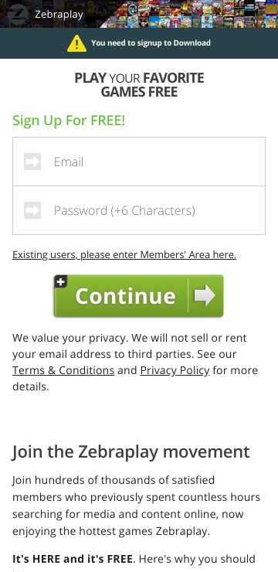Image resolution: width=278 pixels, height=572 pixels.
Task: Focus the Password input field
Action: (139, 210)
